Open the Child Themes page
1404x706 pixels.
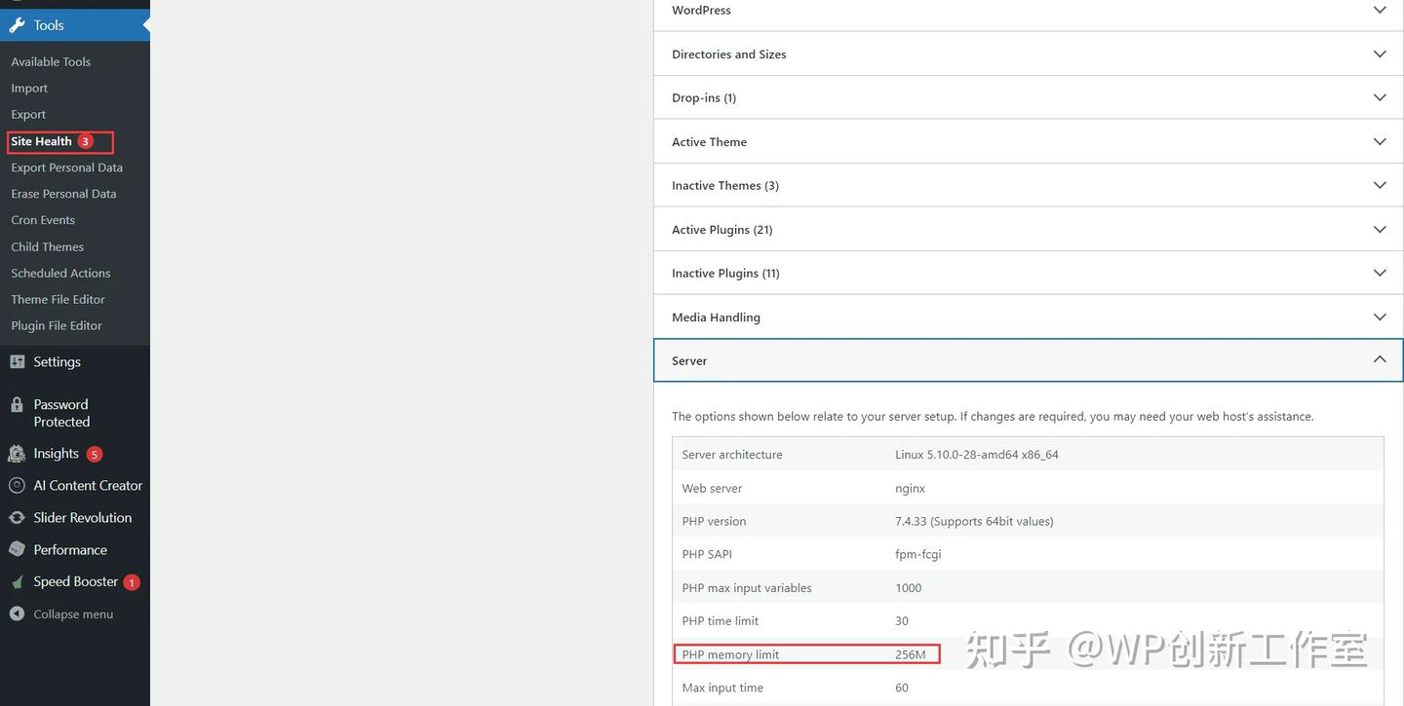pyautogui.click(x=48, y=246)
